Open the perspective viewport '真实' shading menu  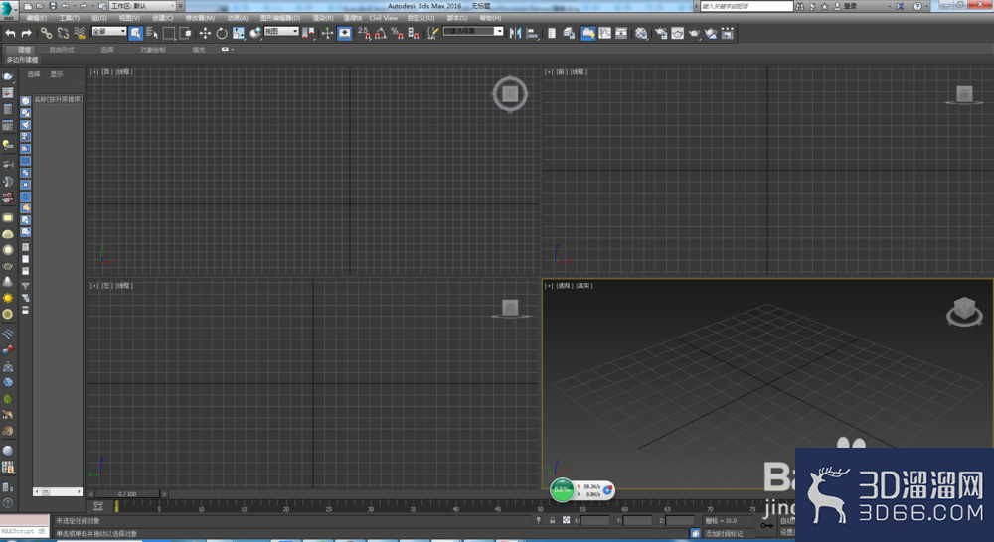(x=583, y=286)
